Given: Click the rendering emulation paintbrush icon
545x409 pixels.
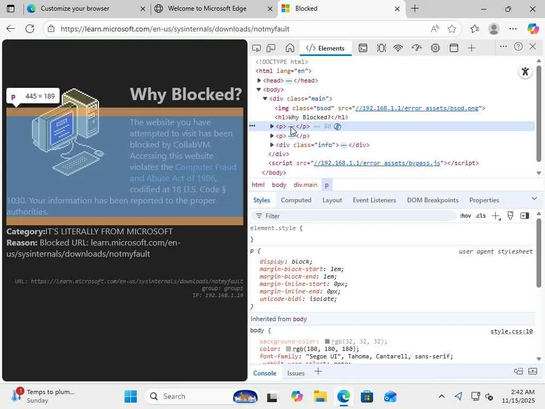Looking at the screenshot, I should click(x=510, y=216).
